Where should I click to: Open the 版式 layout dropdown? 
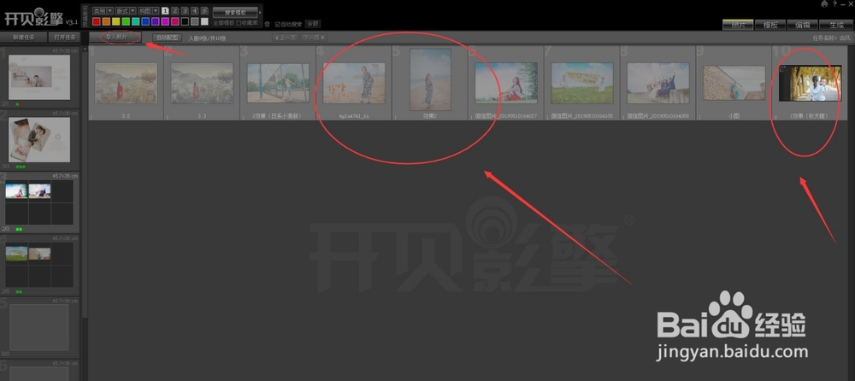126,11
